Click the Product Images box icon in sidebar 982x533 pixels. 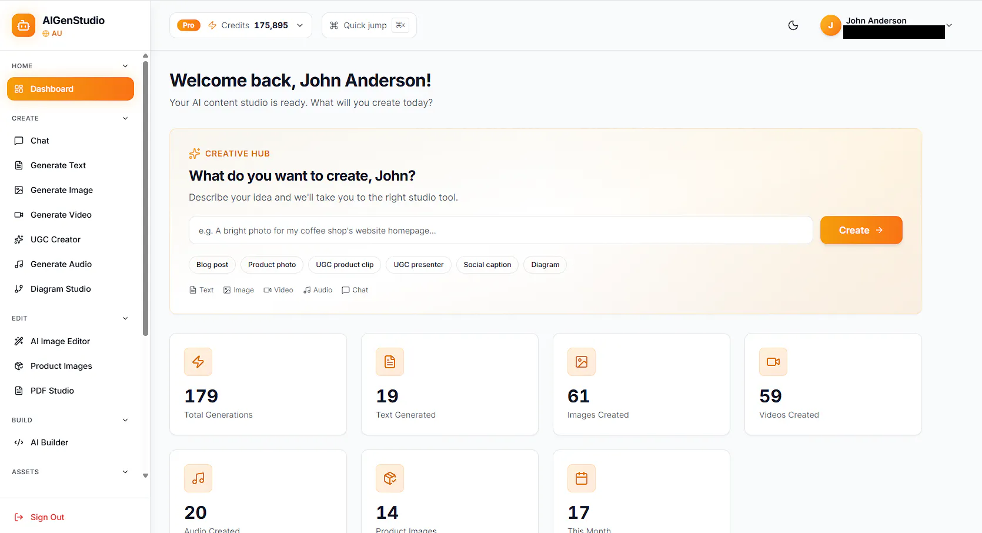[x=19, y=366]
